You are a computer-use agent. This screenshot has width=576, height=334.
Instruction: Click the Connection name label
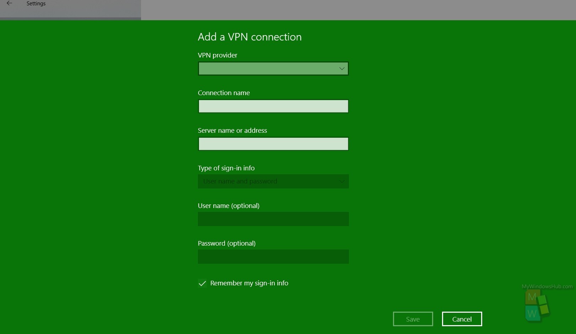224,93
